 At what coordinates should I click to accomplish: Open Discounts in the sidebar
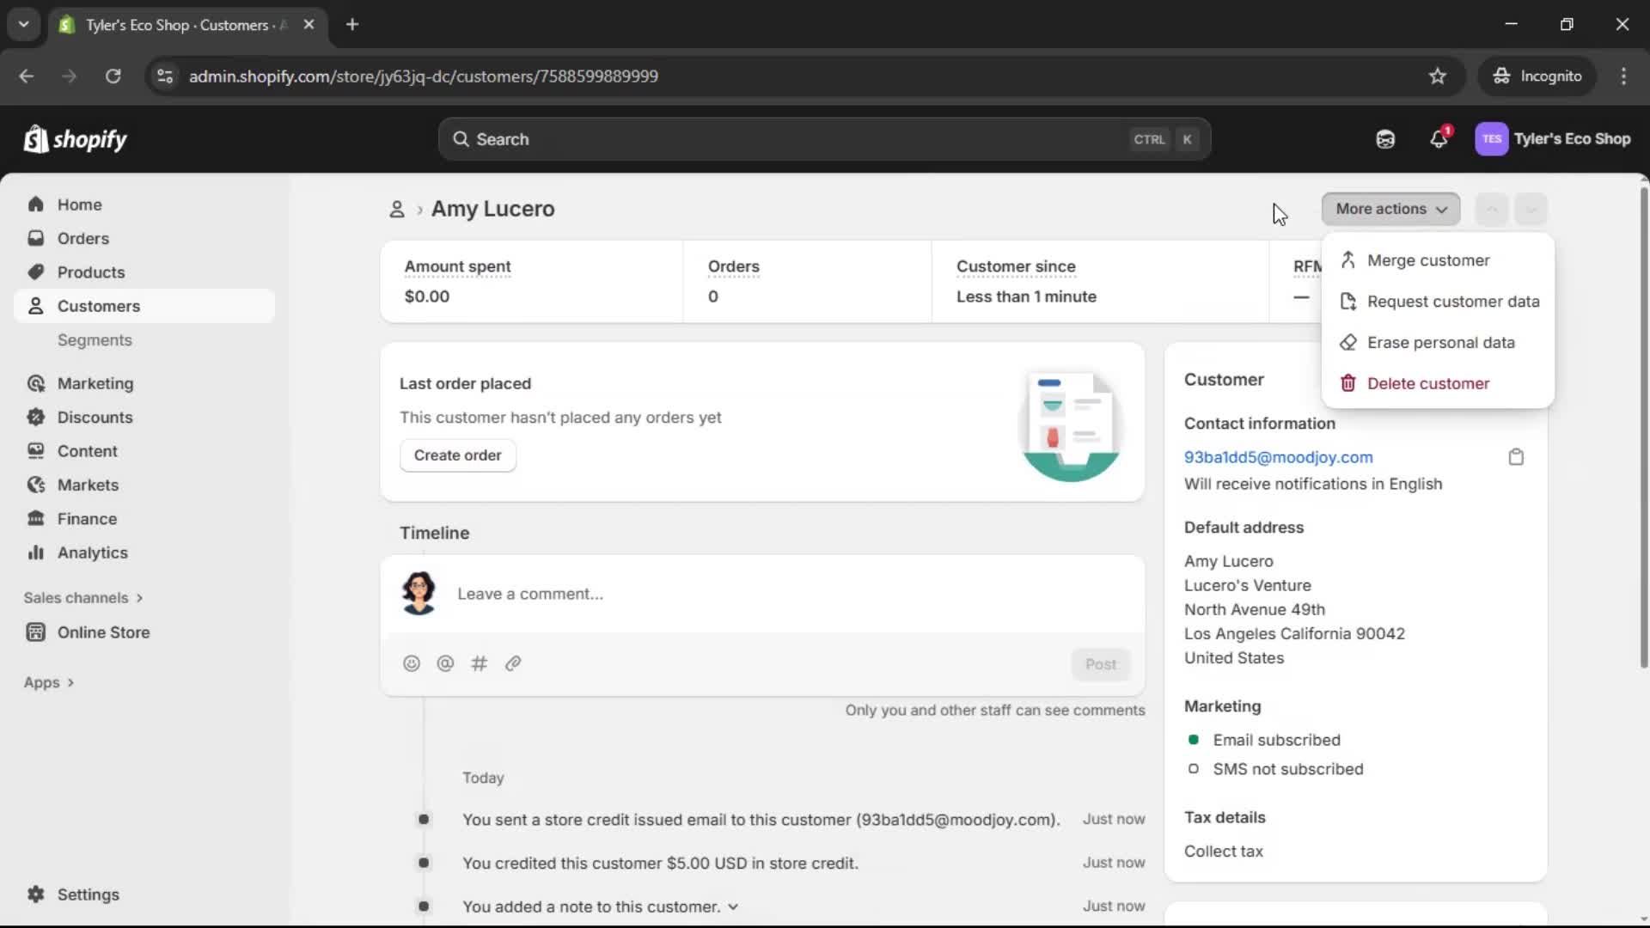click(x=95, y=417)
